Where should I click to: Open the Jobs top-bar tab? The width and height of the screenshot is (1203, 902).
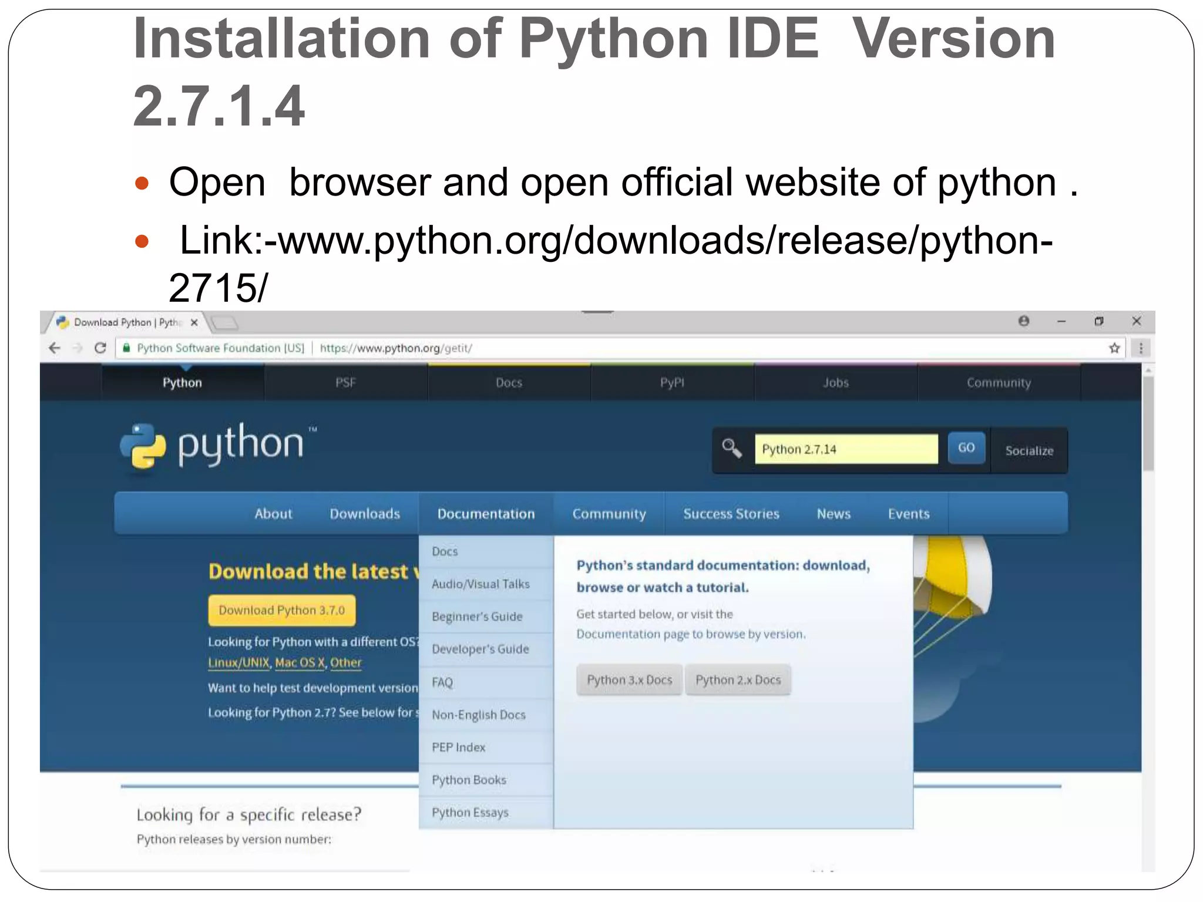point(836,383)
